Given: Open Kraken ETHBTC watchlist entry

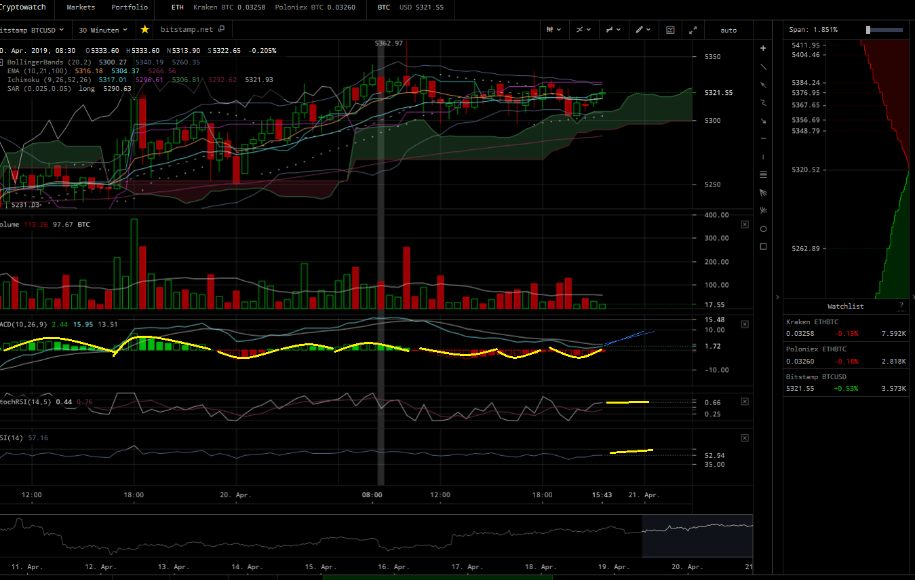Looking at the screenshot, I should (846, 328).
